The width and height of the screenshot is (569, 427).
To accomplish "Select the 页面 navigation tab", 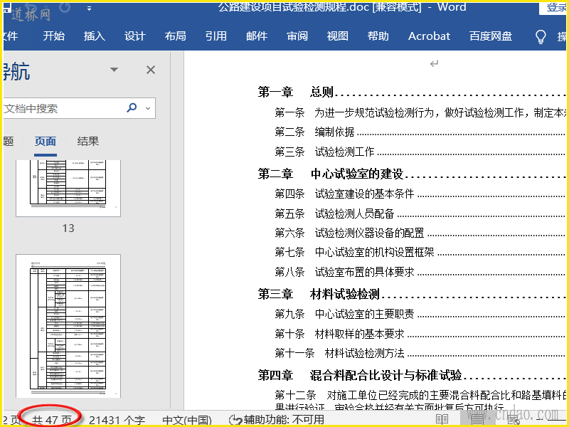I will pyautogui.click(x=46, y=141).
